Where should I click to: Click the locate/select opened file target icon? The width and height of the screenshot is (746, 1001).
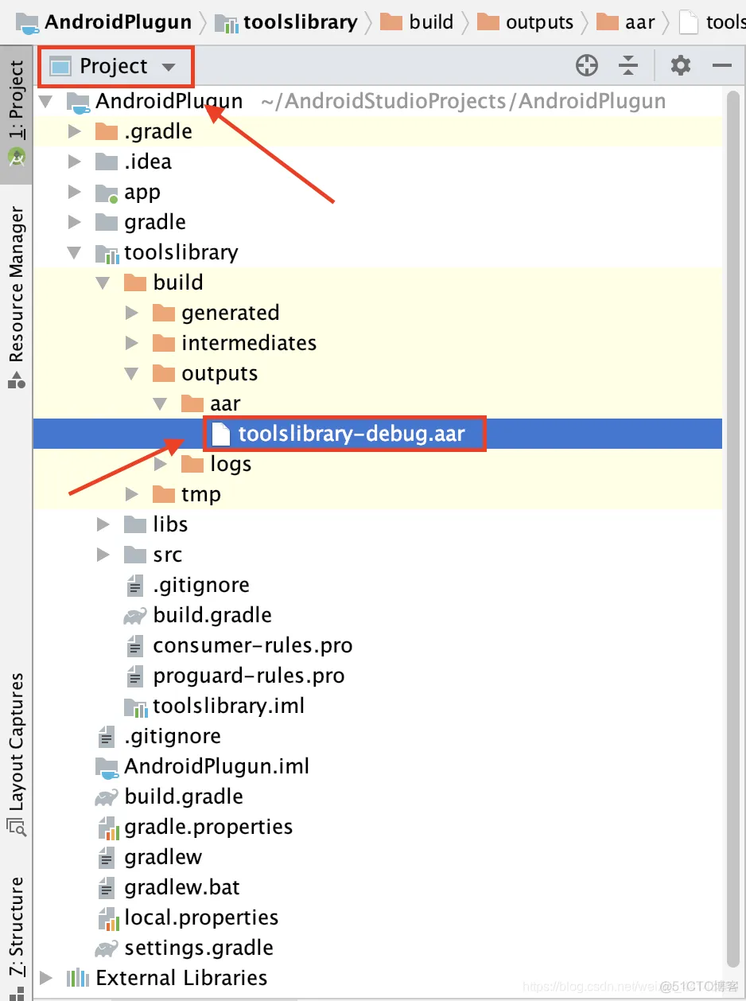tap(587, 66)
